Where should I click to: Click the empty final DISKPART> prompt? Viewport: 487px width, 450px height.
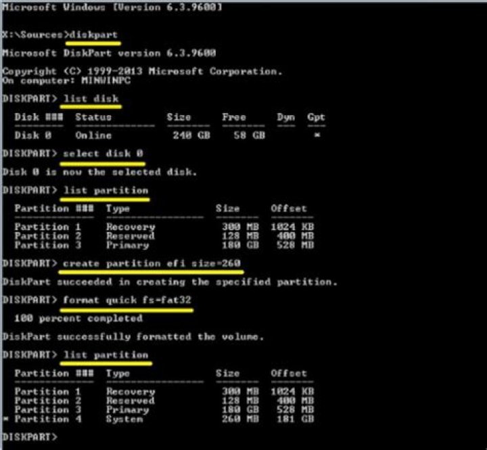click(30, 437)
